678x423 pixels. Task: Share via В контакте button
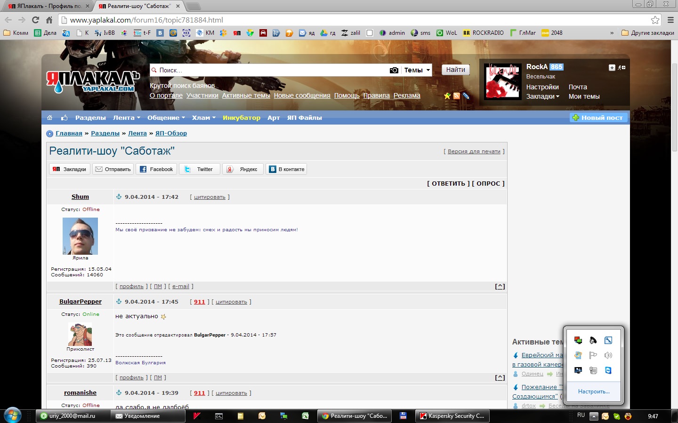click(x=286, y=169)
